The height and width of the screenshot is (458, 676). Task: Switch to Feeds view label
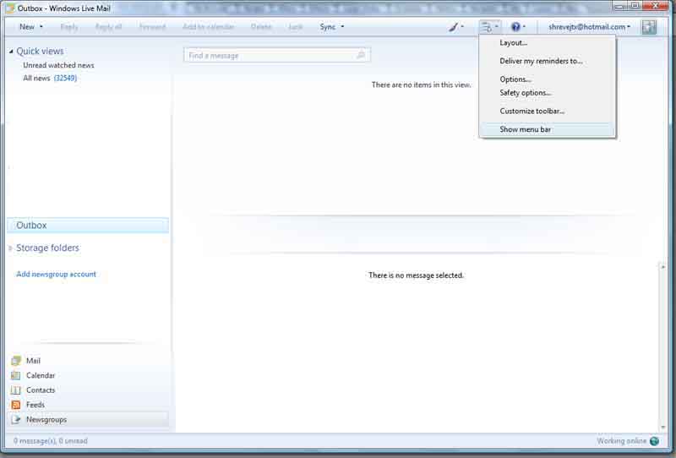tap(35, 405)
